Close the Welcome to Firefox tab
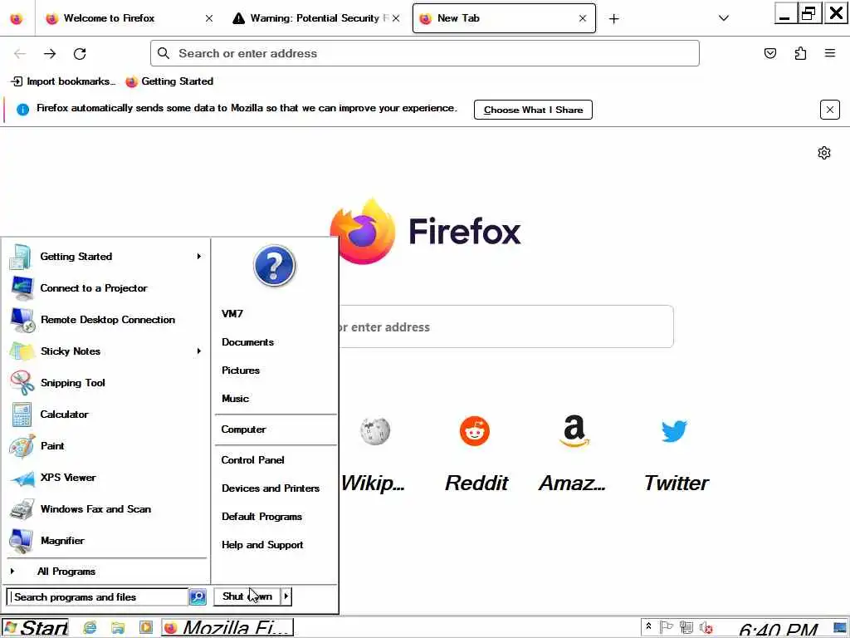Image resolution: width=850 pixels, height=638 pixels. [208, 18]
